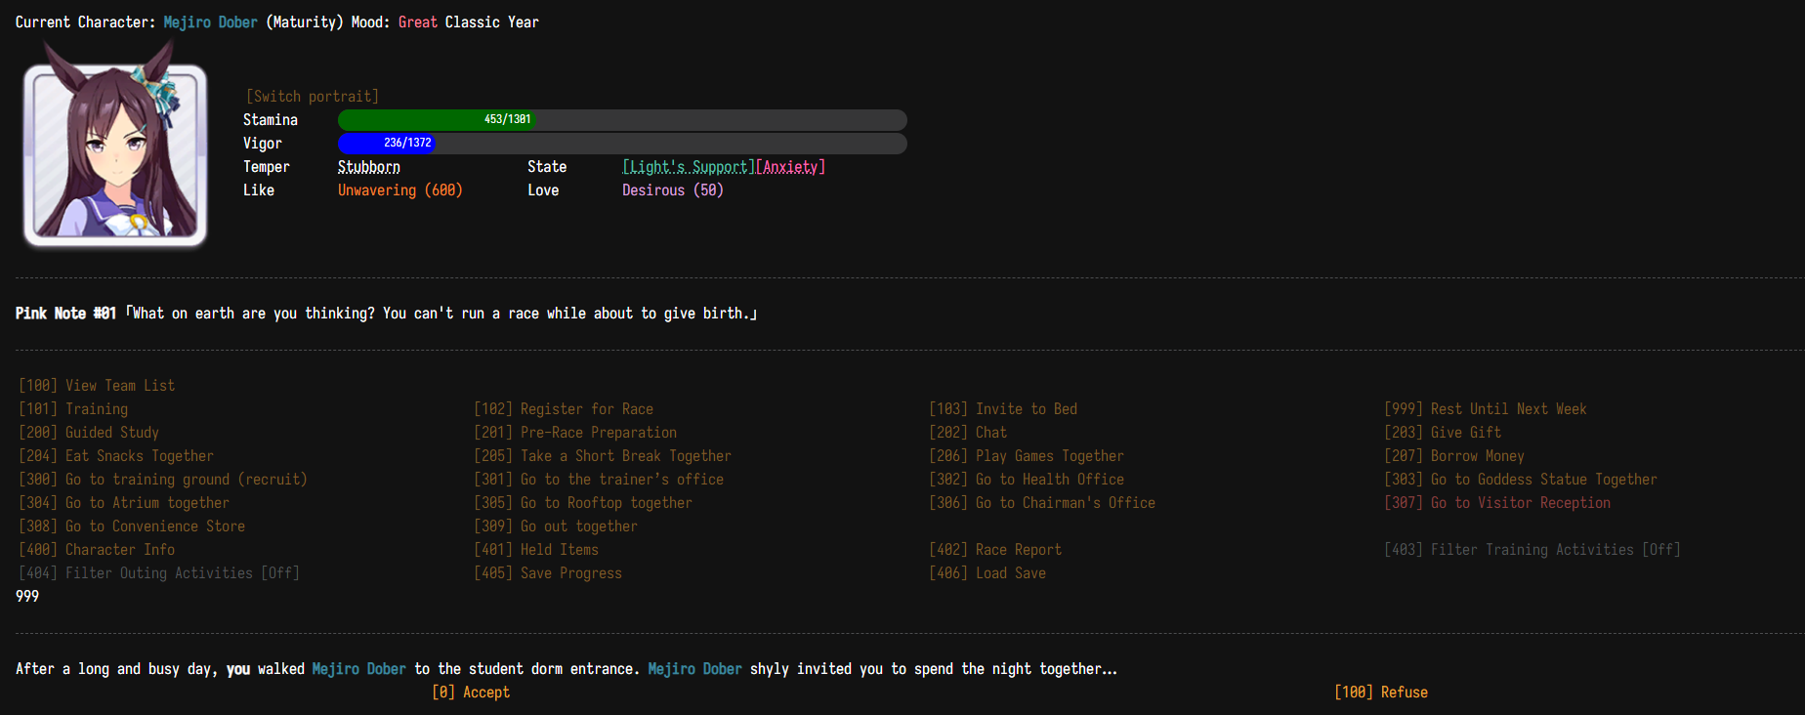Choose the Give Gift command
The height and width of the screenshot is (715, 1805).
1443,433
